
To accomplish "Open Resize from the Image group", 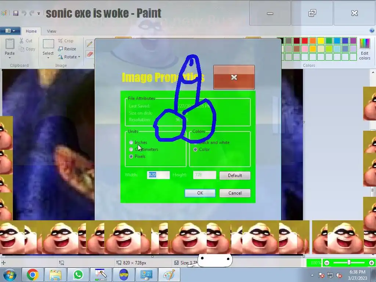I will [x=67, y=49].
